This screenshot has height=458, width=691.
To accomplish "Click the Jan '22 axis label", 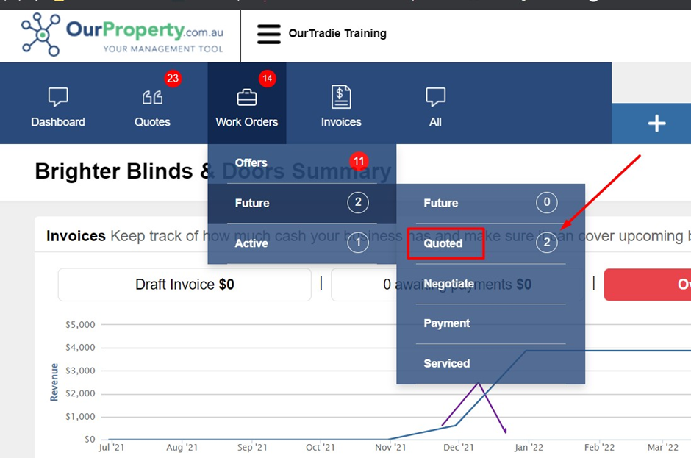I will click(529, 448).
